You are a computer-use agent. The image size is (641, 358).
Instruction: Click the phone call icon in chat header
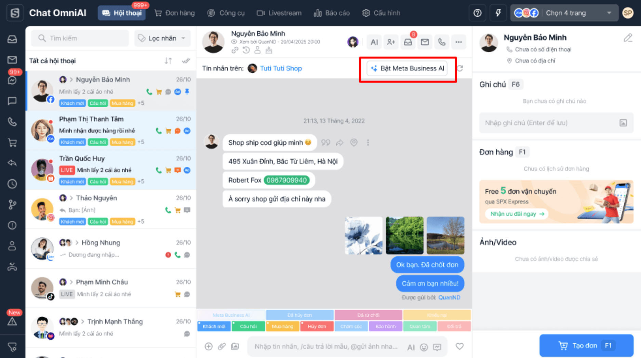click(442, 42)
